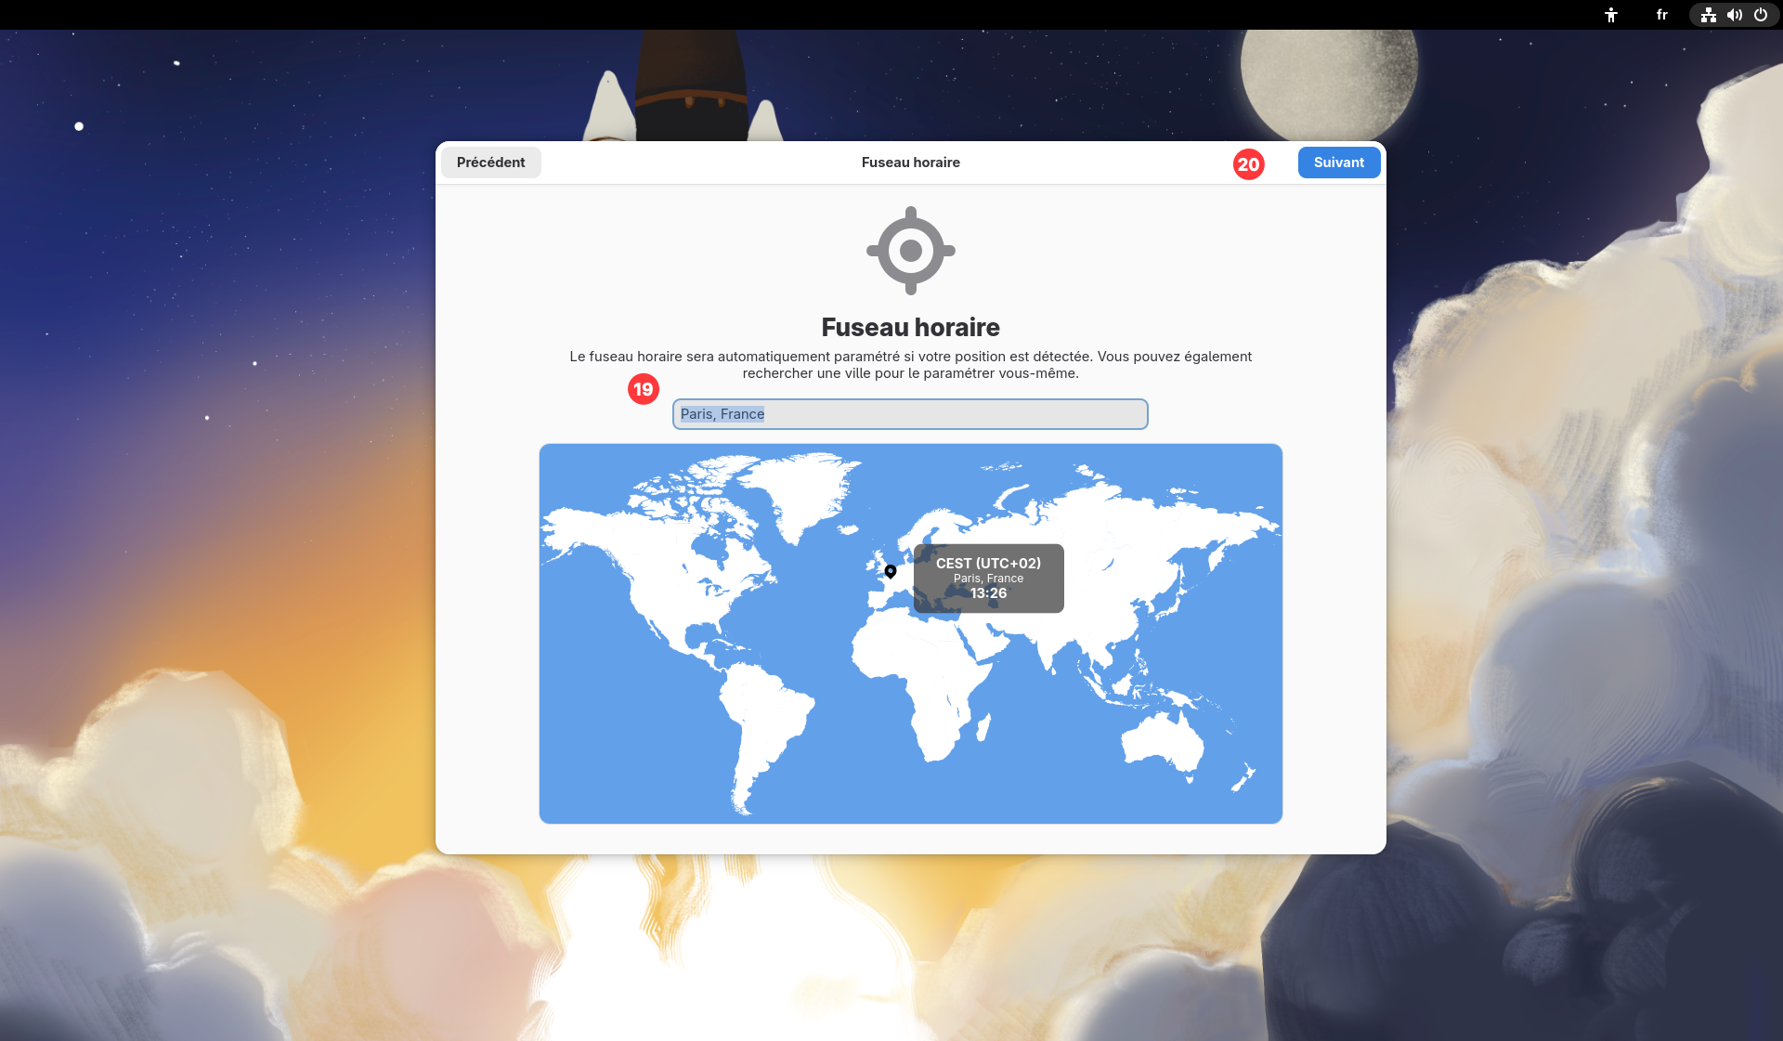Go back with the Précédent button
The width and height of the screenshot is (1783, 1041).
[490, 163]
